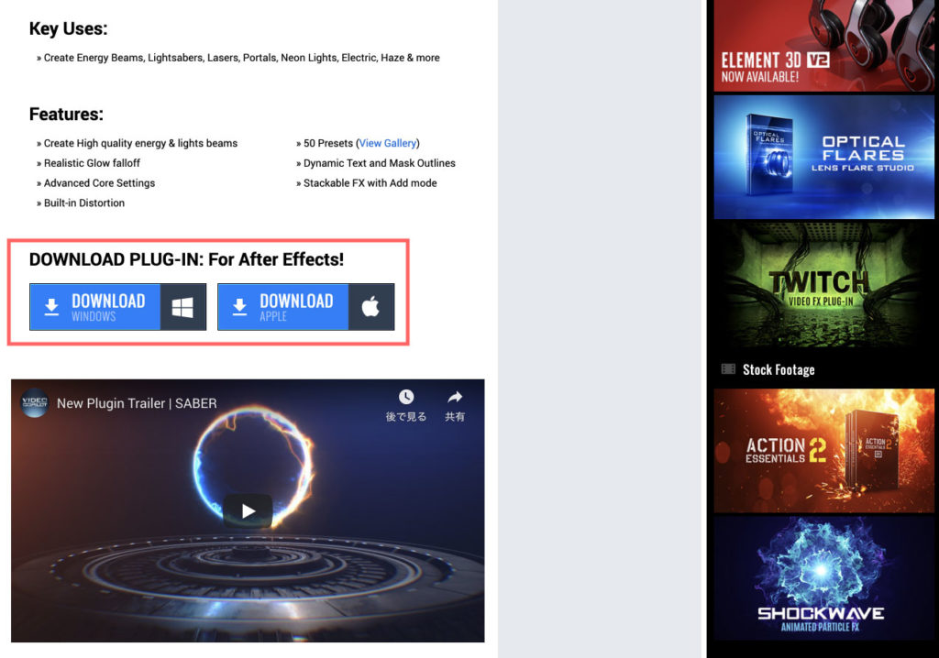Click 'Stackable FX with Add mode' text
Viewport: 939px width, 658px height.
coord(370,183)
